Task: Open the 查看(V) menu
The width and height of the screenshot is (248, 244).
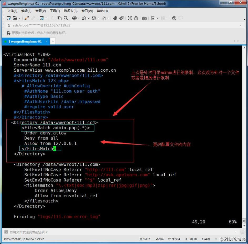Action: pos(41,11)
